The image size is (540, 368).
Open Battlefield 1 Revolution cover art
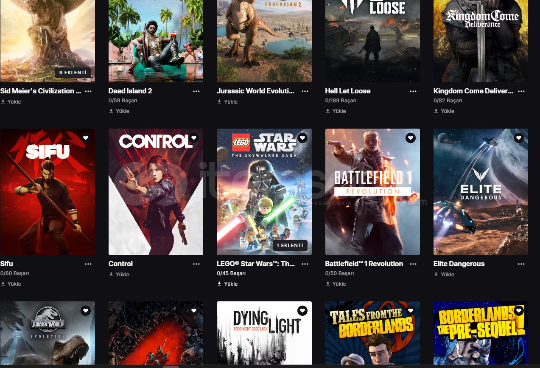pyautogui.click(x=372, y=192)
